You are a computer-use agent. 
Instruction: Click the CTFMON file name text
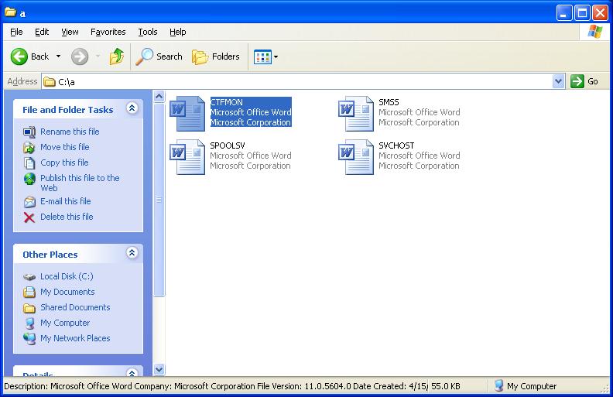(227, 102)
